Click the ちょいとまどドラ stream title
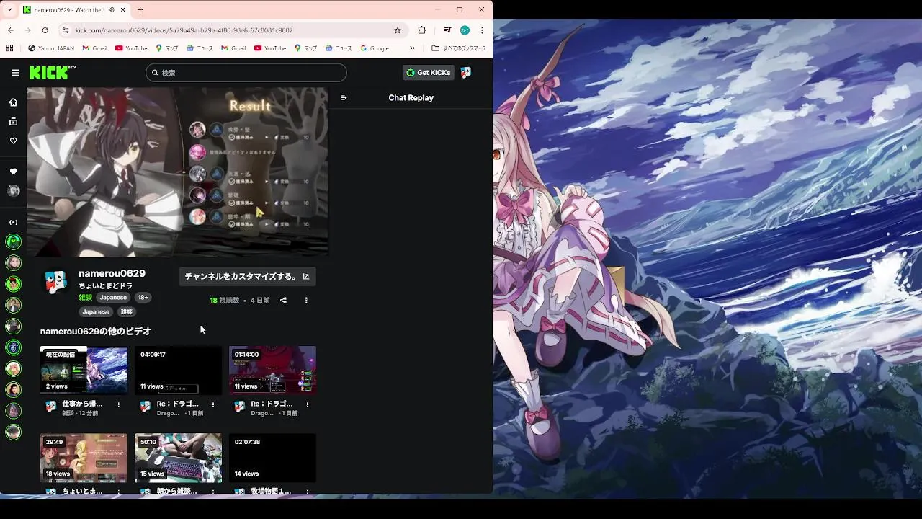922x519 pixels. [x=106, y=286]
